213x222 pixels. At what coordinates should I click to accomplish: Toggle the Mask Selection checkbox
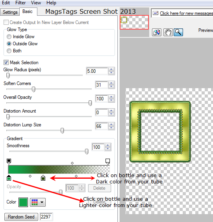point(6,63)
